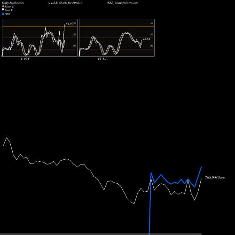Click the 'Daily Stochastics' title text
This screenshot has width=235, height=235.
pos(13,3)
